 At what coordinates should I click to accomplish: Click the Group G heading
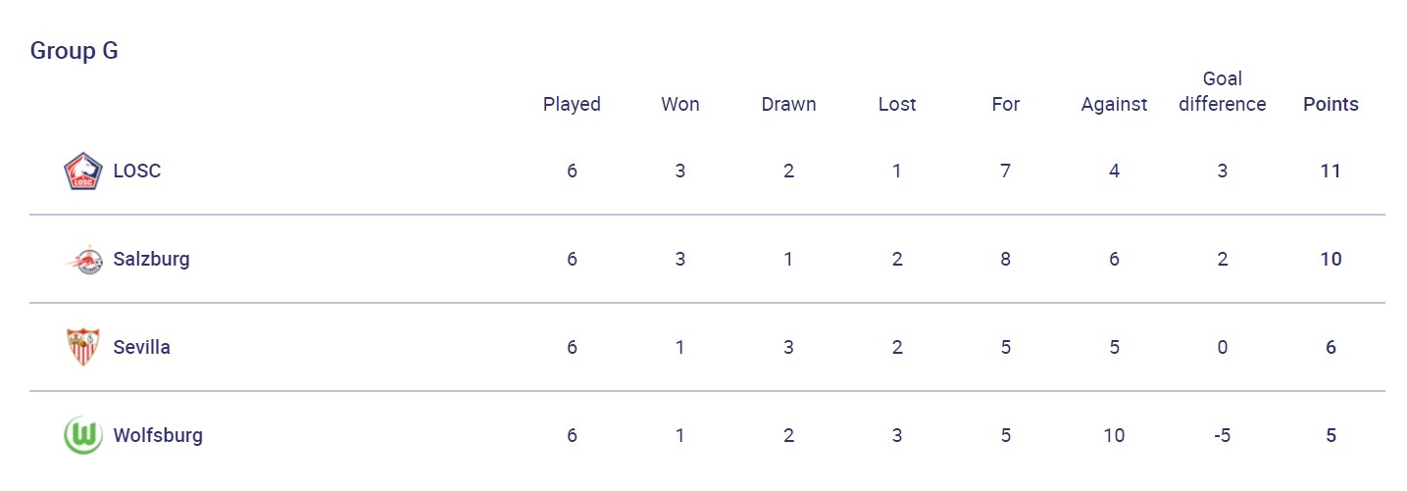(x=75, y=51)
